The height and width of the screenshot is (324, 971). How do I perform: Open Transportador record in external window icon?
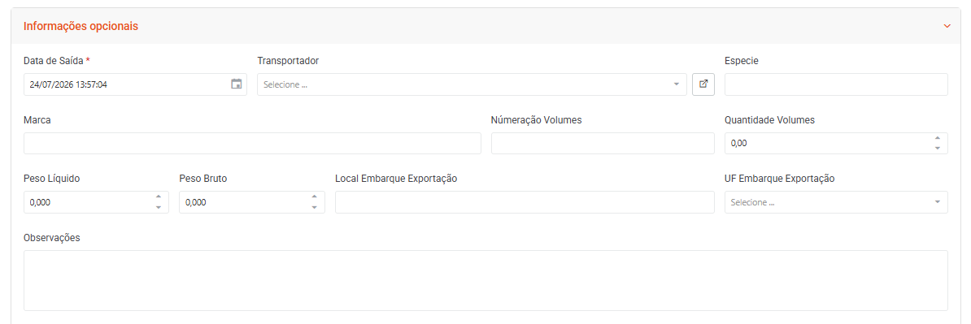click(x=703, y=84)
